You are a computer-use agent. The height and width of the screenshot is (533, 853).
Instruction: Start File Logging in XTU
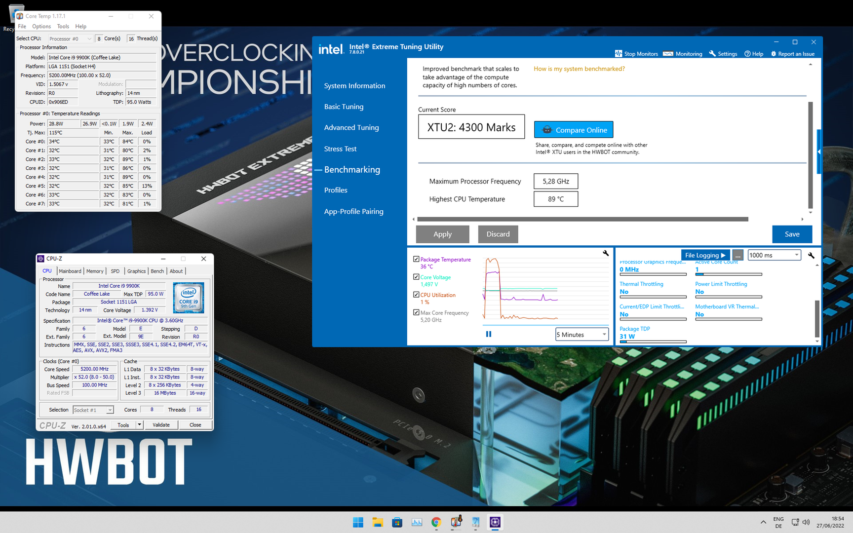point(705,255)
